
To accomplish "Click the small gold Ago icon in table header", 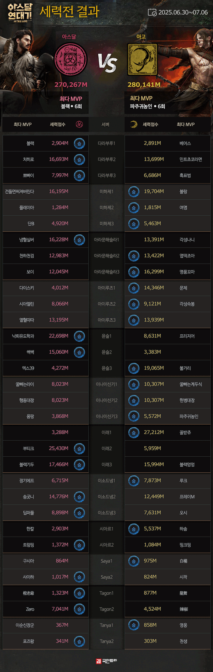I will pyautogui.click(x=134, y=124).
